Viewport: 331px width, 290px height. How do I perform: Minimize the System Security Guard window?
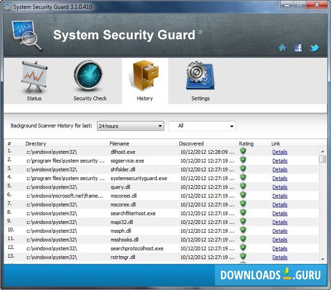point(287,5)
